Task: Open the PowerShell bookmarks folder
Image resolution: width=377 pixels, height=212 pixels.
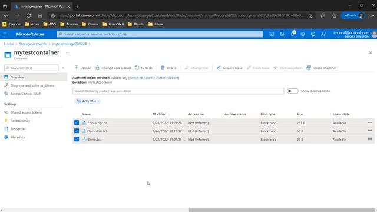Action: pos(113,24)
